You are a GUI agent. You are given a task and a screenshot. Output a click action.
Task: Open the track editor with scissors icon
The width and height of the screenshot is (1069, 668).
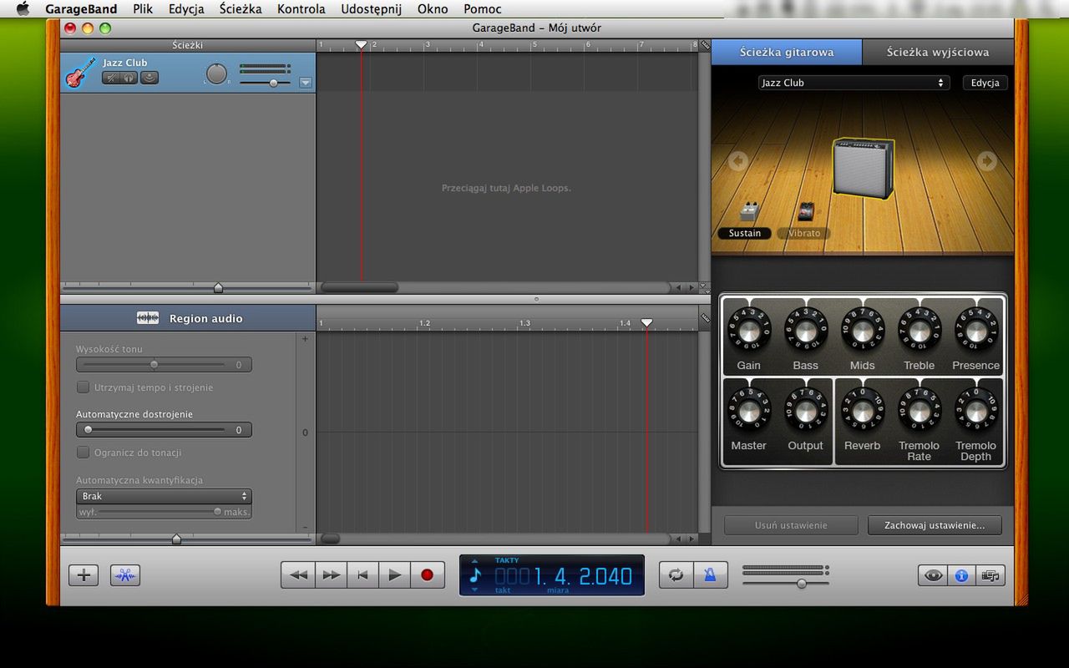click(125, 575)
